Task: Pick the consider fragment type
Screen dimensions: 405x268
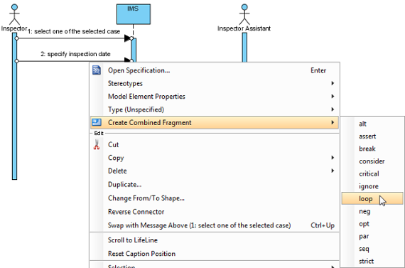Action: pos(372,161)
